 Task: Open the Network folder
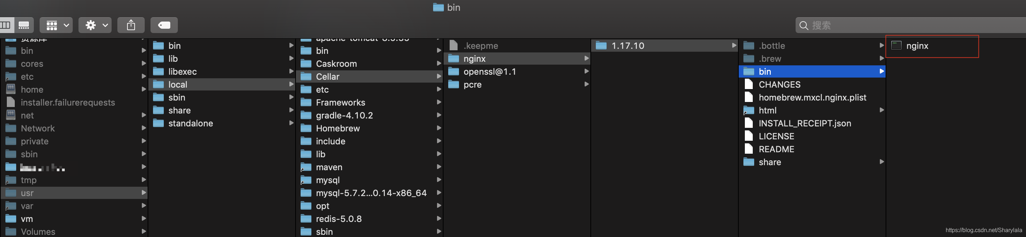[x=74, y=128]
